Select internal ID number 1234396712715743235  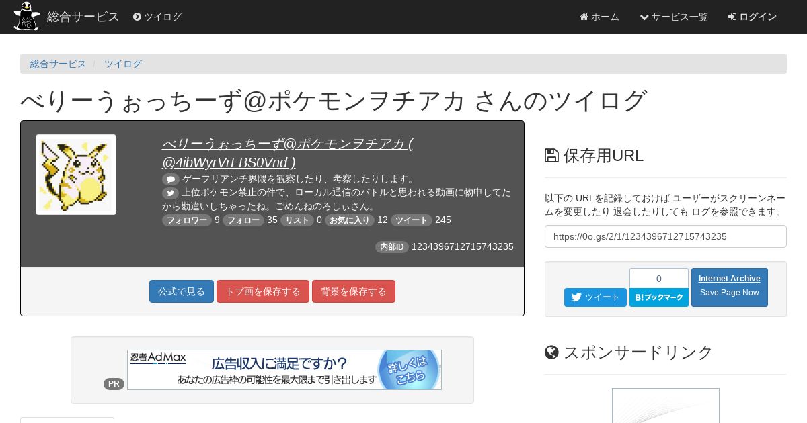coord(463,246)
